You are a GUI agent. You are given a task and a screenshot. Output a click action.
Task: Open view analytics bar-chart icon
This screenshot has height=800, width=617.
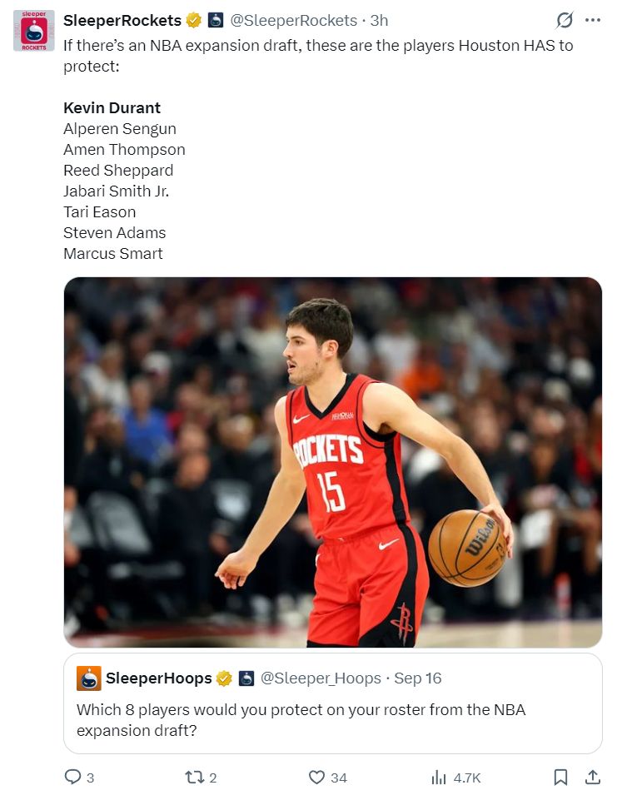pos(438,777)
